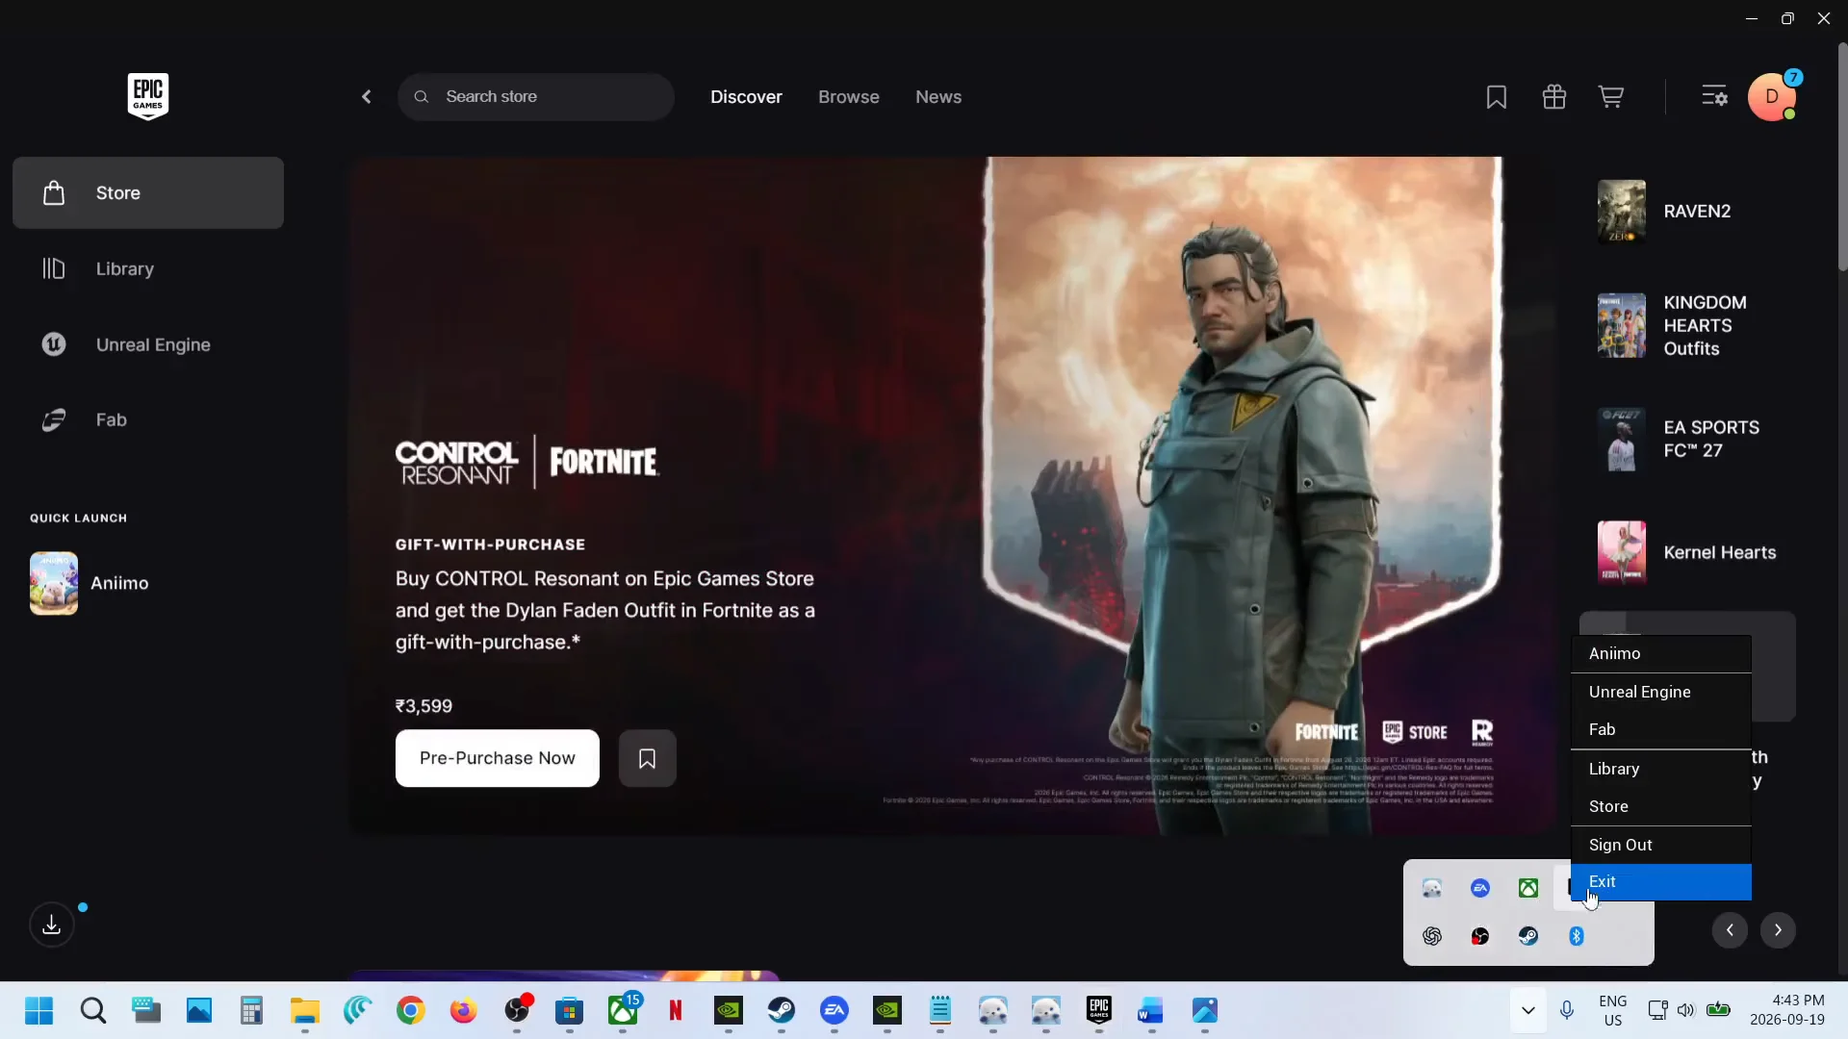Select RAVEN2 in the featured list
The image size is (1848, 1039).
pyautogui.click(x=1687, y=211)
